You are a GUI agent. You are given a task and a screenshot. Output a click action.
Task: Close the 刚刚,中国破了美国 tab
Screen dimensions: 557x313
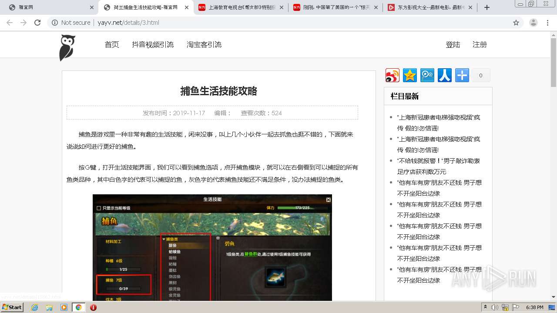(376, 7)
